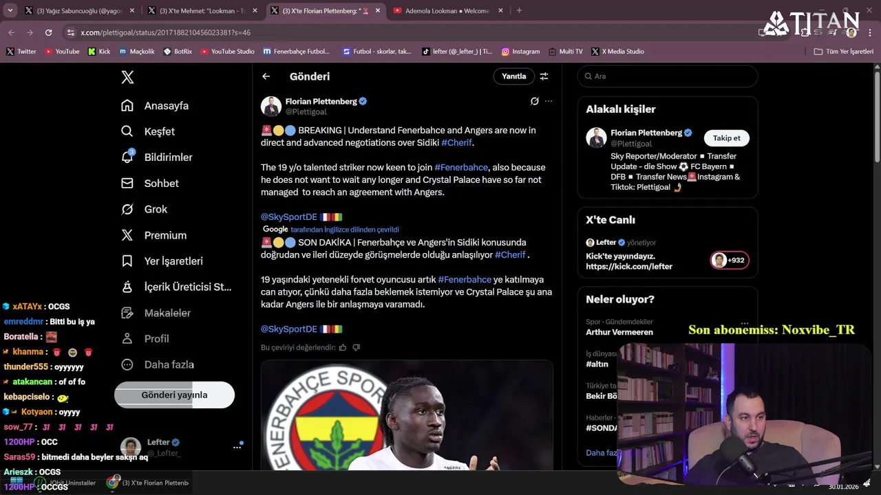Viewport: 881px width, 495px height.
Task: Join Lefter's live with +932 listeners
Action: 730,261
